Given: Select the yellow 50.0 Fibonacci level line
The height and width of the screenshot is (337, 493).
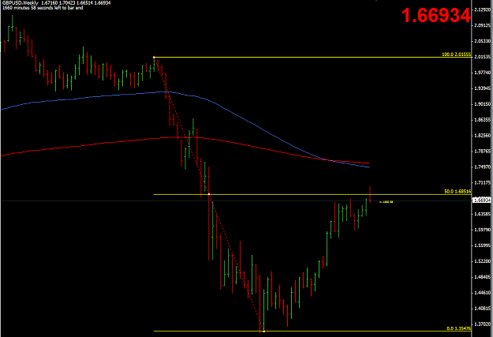Looking at the screenshot, I should pos(312,194).
